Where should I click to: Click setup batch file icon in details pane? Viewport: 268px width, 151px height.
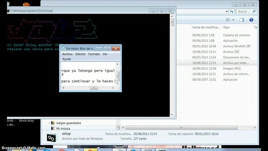click(51, 138)
